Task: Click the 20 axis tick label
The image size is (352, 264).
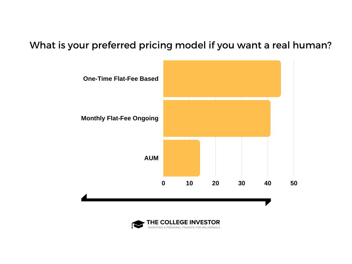Action: tap(216, 183)
